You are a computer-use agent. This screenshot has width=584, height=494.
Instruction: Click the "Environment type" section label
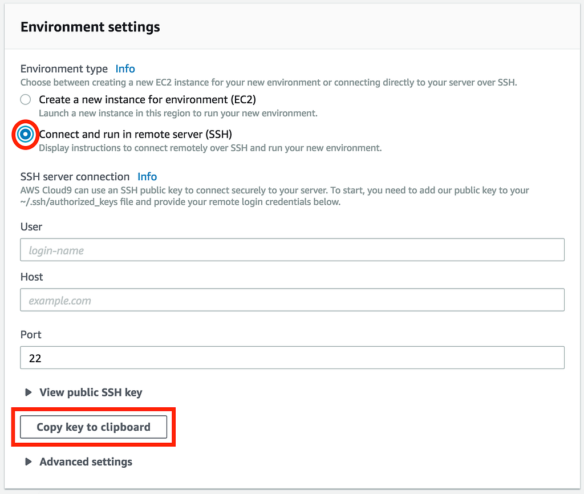[x=64, y=69]
